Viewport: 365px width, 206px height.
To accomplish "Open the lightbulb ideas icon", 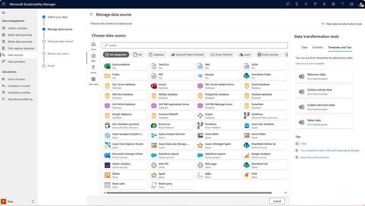I will point(296,4).
